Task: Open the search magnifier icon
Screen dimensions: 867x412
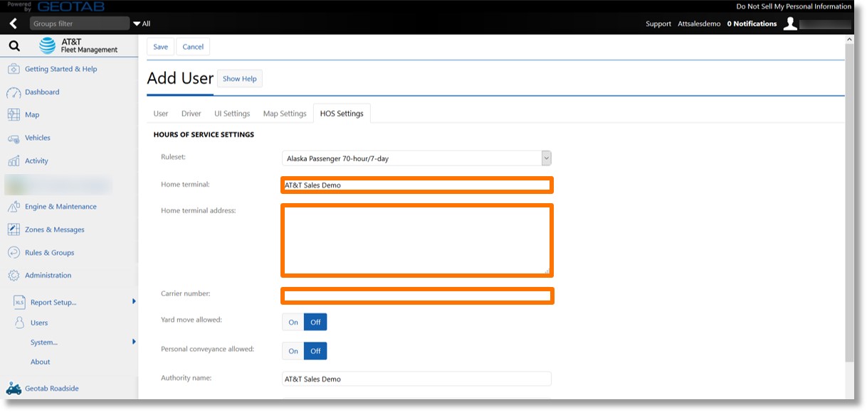Action: [x=14, y=47]
